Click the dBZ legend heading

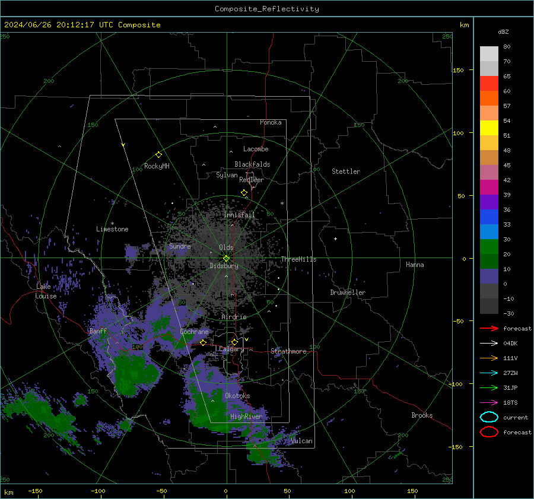[x=503, y=31]
